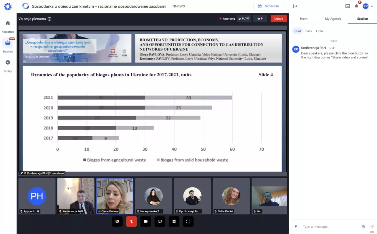
Task: Unmute the microphone
Action: click(x=131, y=221)
